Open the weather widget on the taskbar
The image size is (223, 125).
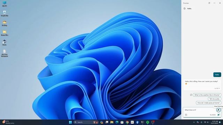point(8,122)
